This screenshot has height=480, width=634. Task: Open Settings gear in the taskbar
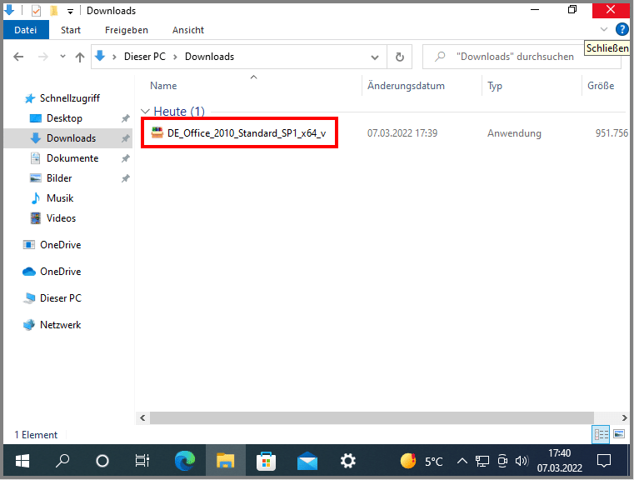[x=348, y=460]
